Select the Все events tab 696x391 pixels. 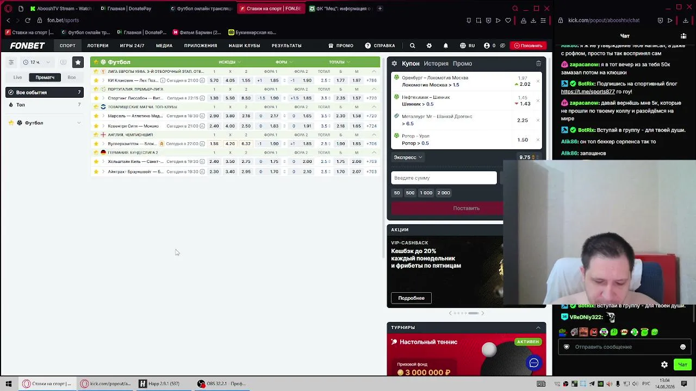click(71, 78)
